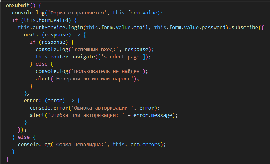This screenshot has width=270, height=164.
Task: Click this.form.errors argument
Action: pyautogui.click(x=136, y=144)
